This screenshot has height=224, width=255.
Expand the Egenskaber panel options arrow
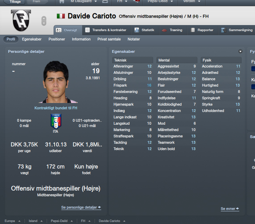pos(240,51)
